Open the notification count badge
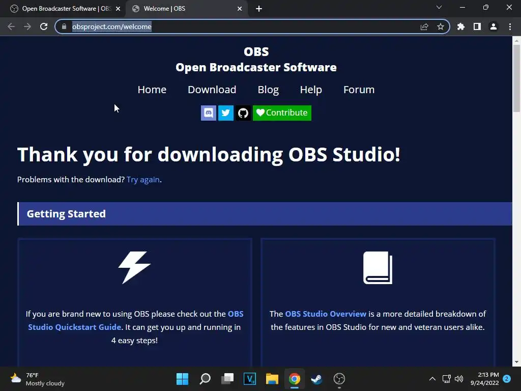 point(507,379)
